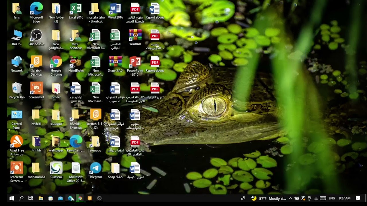This screenshot has width=367, height=206.
Task: Switch to Chrome in the taskbar
Action: click(80, 198)
